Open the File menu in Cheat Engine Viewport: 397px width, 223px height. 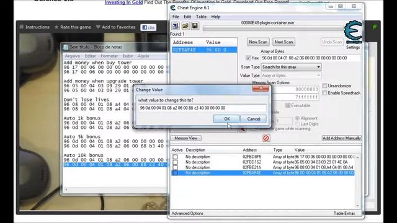[x=176, y=17]
